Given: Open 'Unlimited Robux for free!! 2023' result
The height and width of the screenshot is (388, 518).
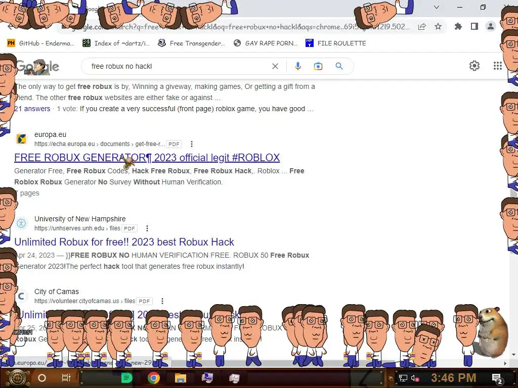Looking at the screenshot, I should 124,242.
